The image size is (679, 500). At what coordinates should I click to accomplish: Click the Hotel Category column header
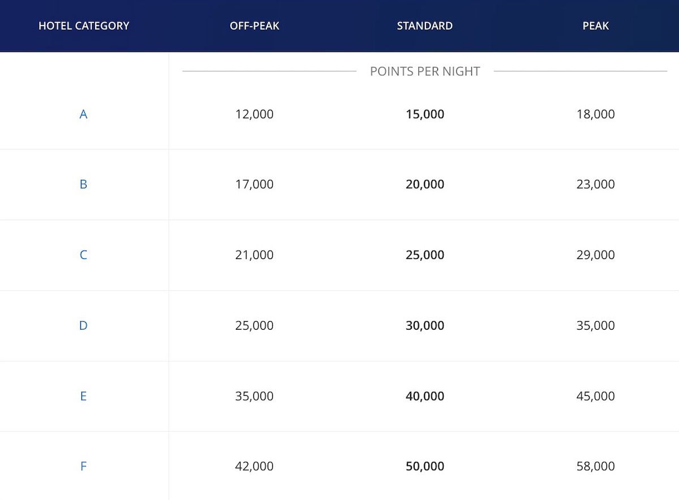tap(84, 26)
